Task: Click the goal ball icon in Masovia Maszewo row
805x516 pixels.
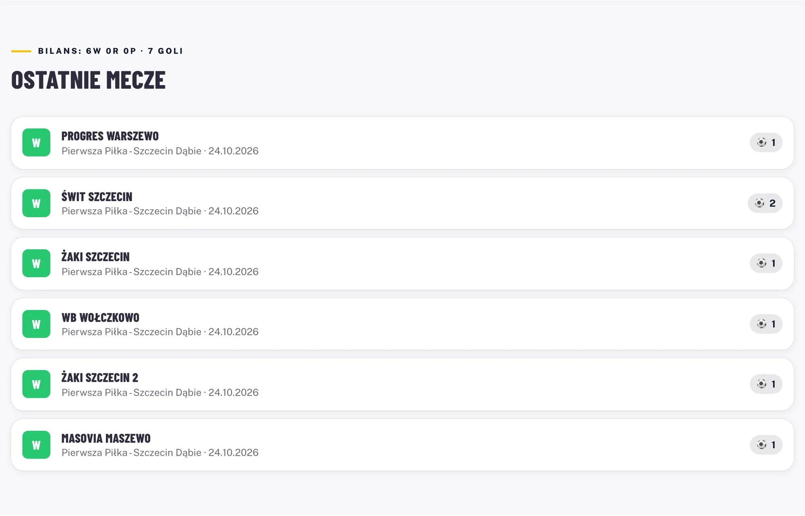Action: coord(762,444)
